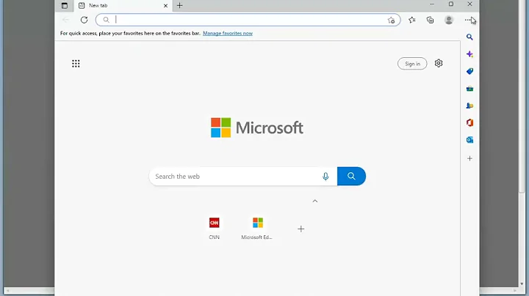Start voice search microphone icon

click(x=325, y=177)
